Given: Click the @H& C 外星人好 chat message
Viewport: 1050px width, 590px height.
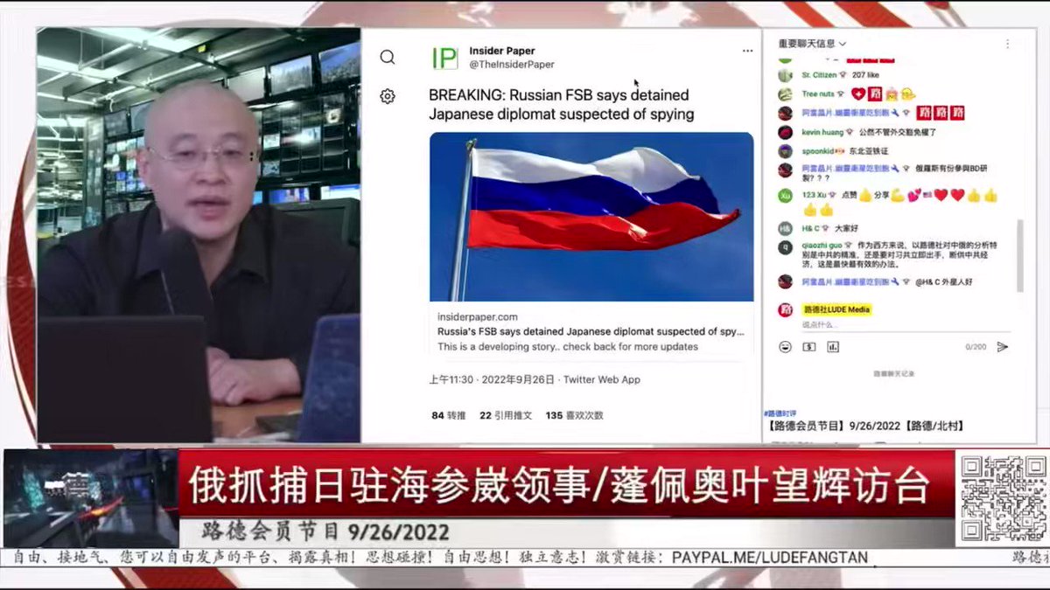Looking at the screenshot, I should click(944, 281).
